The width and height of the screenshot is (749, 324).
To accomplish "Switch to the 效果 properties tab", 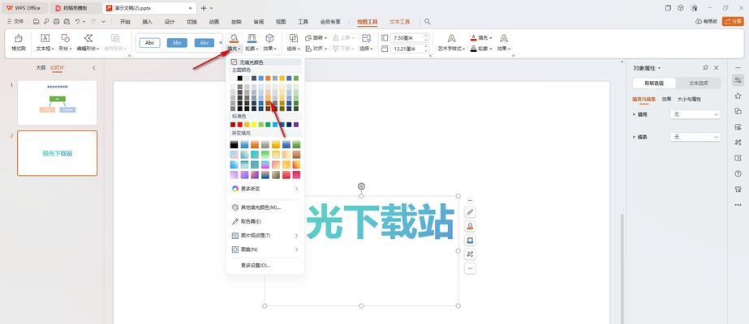I will [x=666, y=99].
